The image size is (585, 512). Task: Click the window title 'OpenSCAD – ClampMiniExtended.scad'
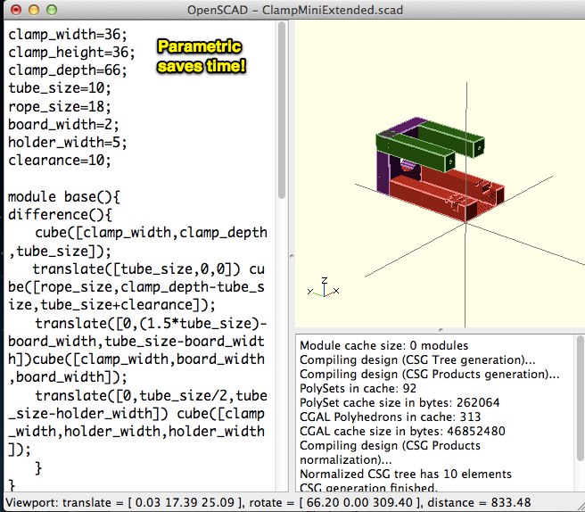pos(295,10)
